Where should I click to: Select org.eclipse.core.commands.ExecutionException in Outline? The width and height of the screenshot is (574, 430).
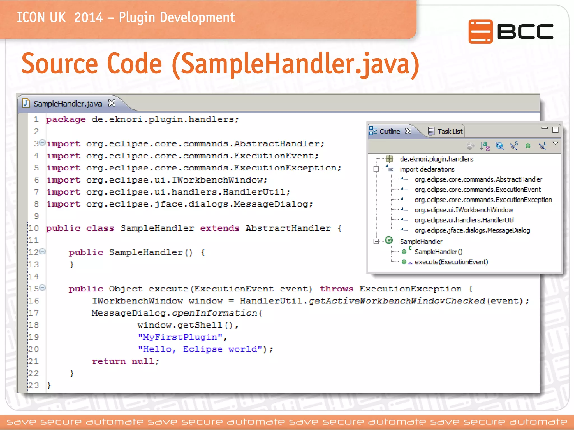click(483, 200)
